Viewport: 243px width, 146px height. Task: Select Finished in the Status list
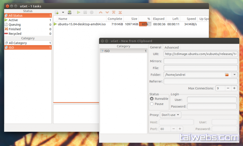coord(15,29)
